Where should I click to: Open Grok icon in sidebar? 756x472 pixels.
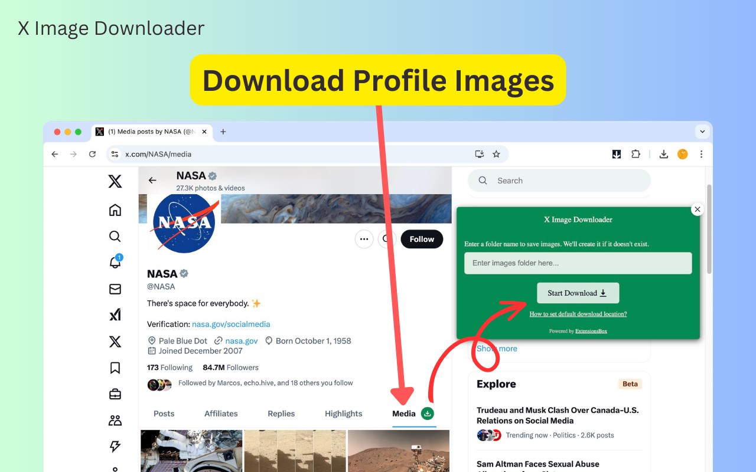pyautogui.click(x=115, y=315)
